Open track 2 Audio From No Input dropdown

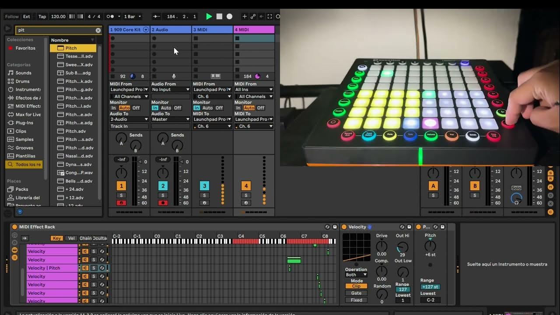point(171,90)
